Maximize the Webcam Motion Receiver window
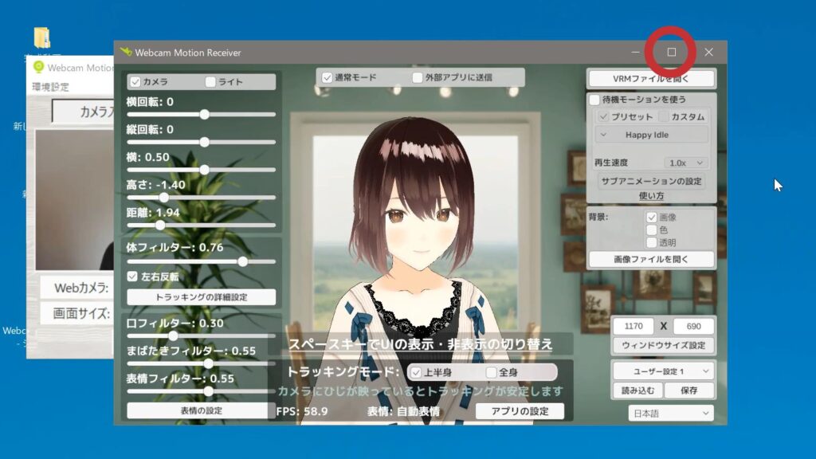816x459 pixels. pyautogui.click(x=671, y=53)
